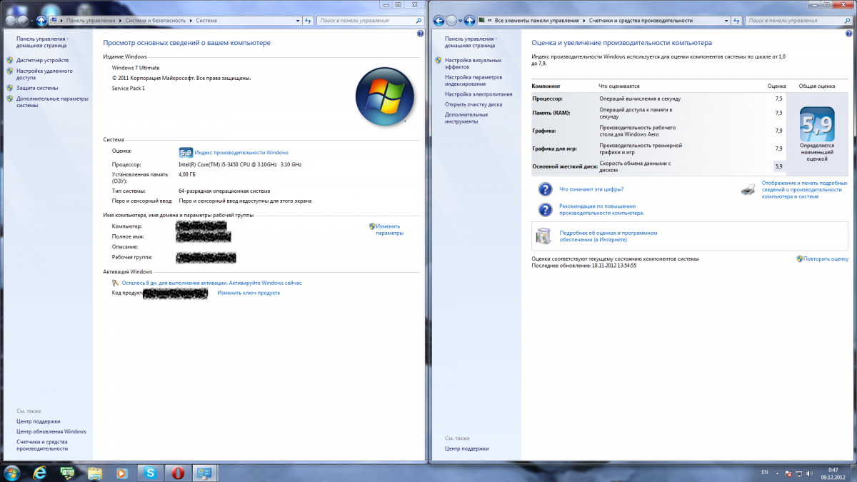Click 'Изменить ключ продукта' link
The width and height of the screenshot is (857, 482).
pos(249,293)
